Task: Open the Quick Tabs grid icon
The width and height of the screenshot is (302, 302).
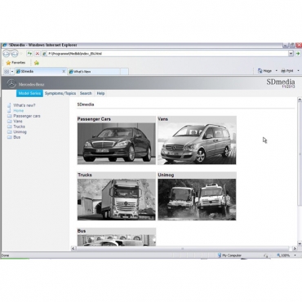Action: tap(7, 72)
